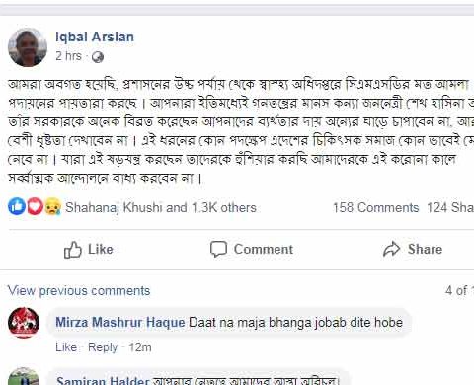474x385 pixels.
Task: Reply to Mirza Mashrur Haque's comment
Action: [x=103, y=347]
